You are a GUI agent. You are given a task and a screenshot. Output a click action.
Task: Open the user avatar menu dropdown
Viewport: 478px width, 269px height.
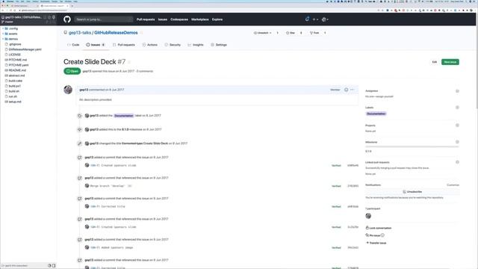[x=325, y=19]
